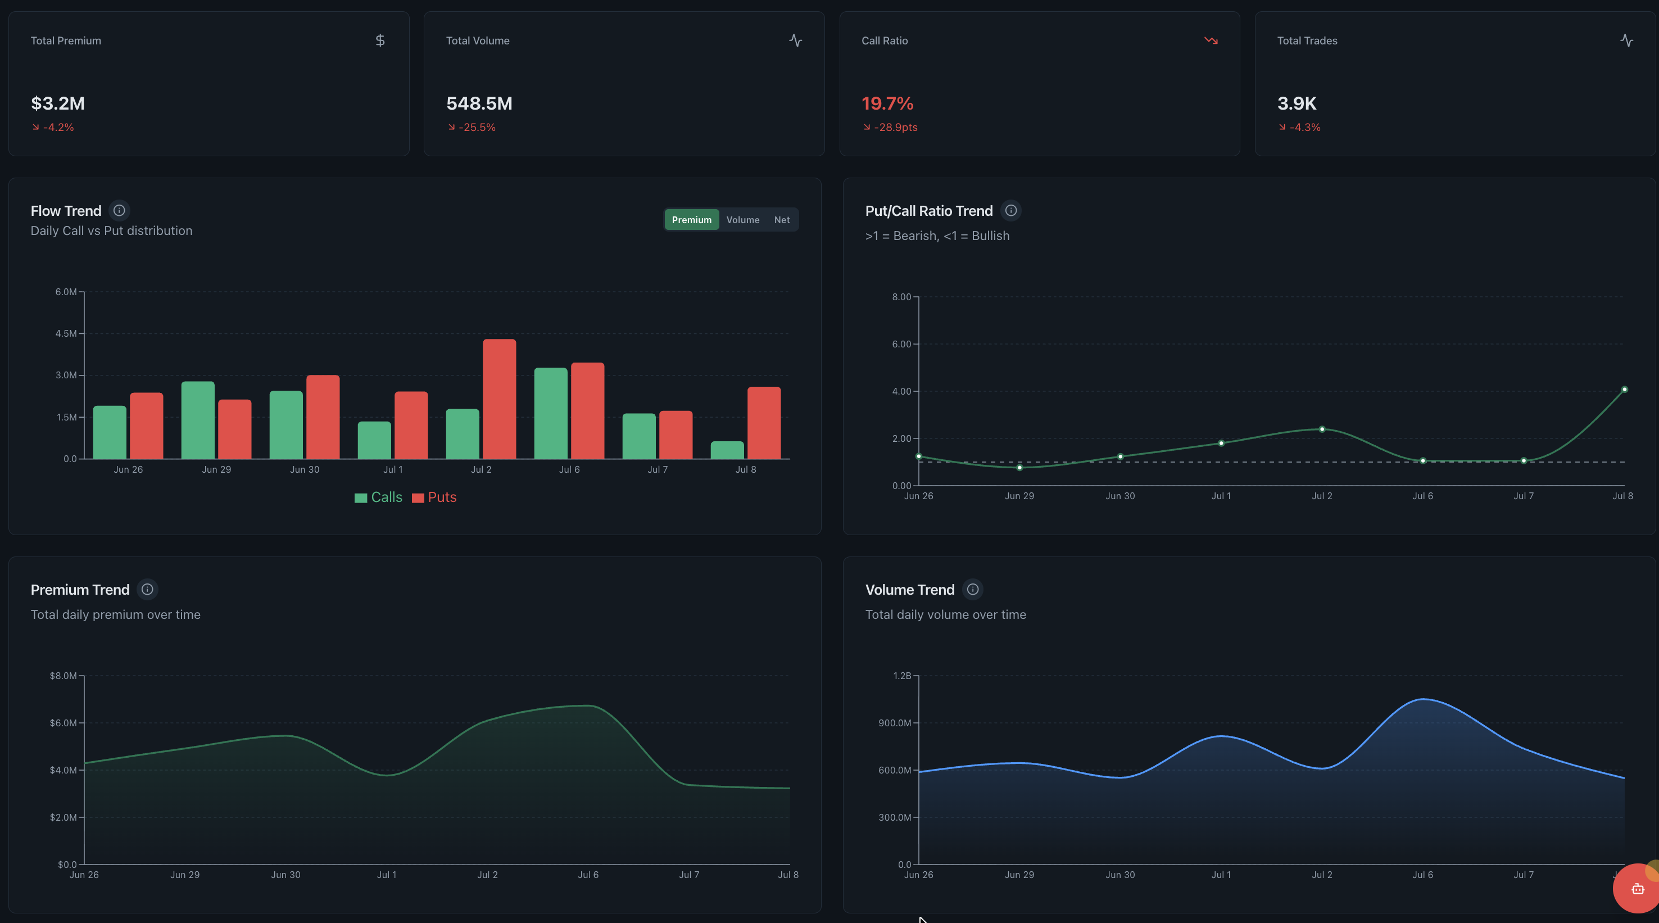Screen dimensions: 1659x923
Task: Click the Put/Call Ratio Trend heading
Action: tap(928, 211)
